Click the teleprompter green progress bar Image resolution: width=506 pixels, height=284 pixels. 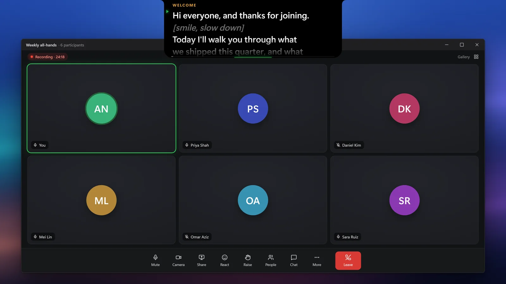click(x=253, y=57)
